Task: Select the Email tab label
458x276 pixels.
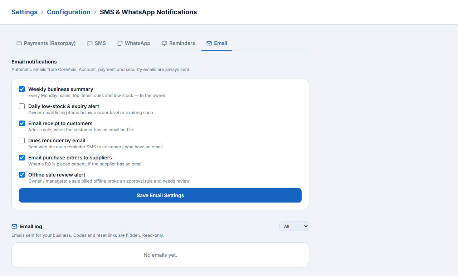Action: click(220, 43)
